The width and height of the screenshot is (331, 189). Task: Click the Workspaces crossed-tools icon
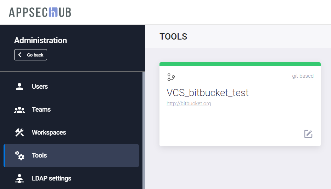pos(19,132)
